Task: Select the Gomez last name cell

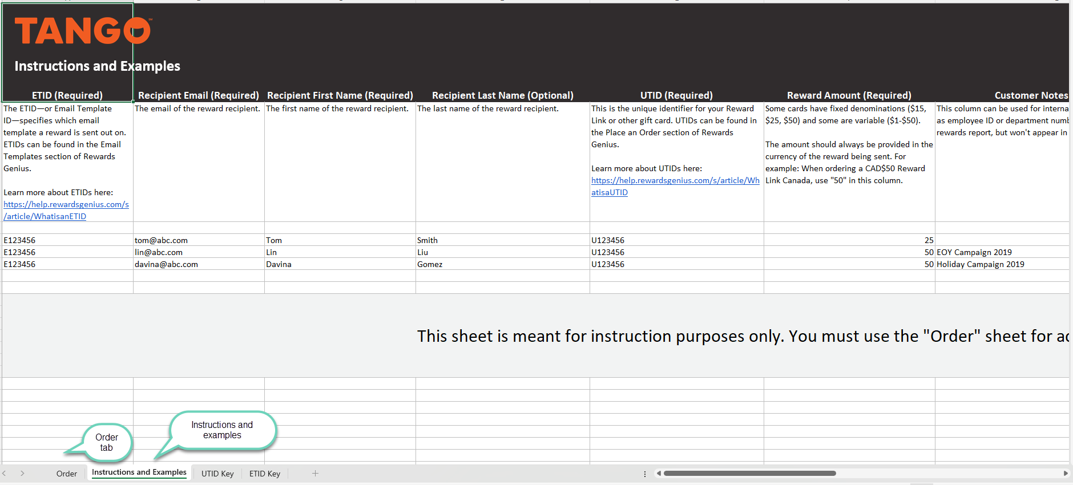Action: pyautogui.click(x=502, y=264)
